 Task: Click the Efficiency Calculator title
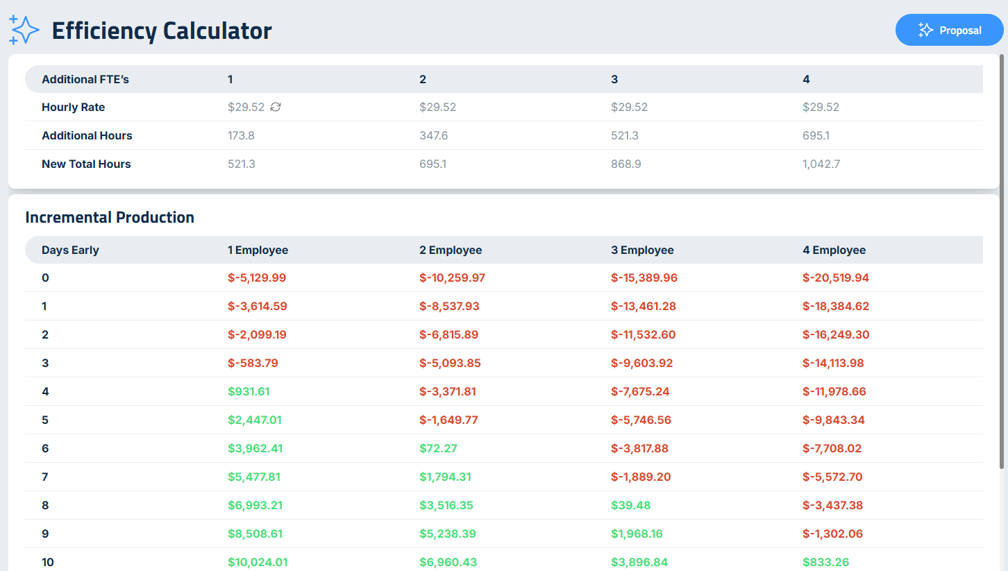[162, 31]
